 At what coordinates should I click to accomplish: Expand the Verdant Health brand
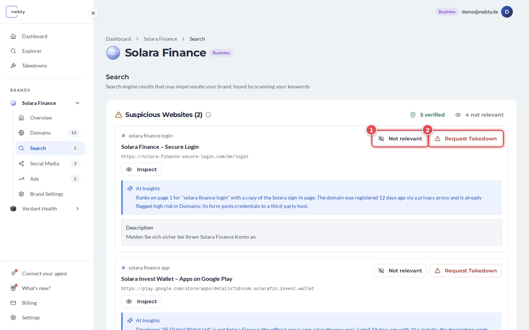(x=78, y=209)
